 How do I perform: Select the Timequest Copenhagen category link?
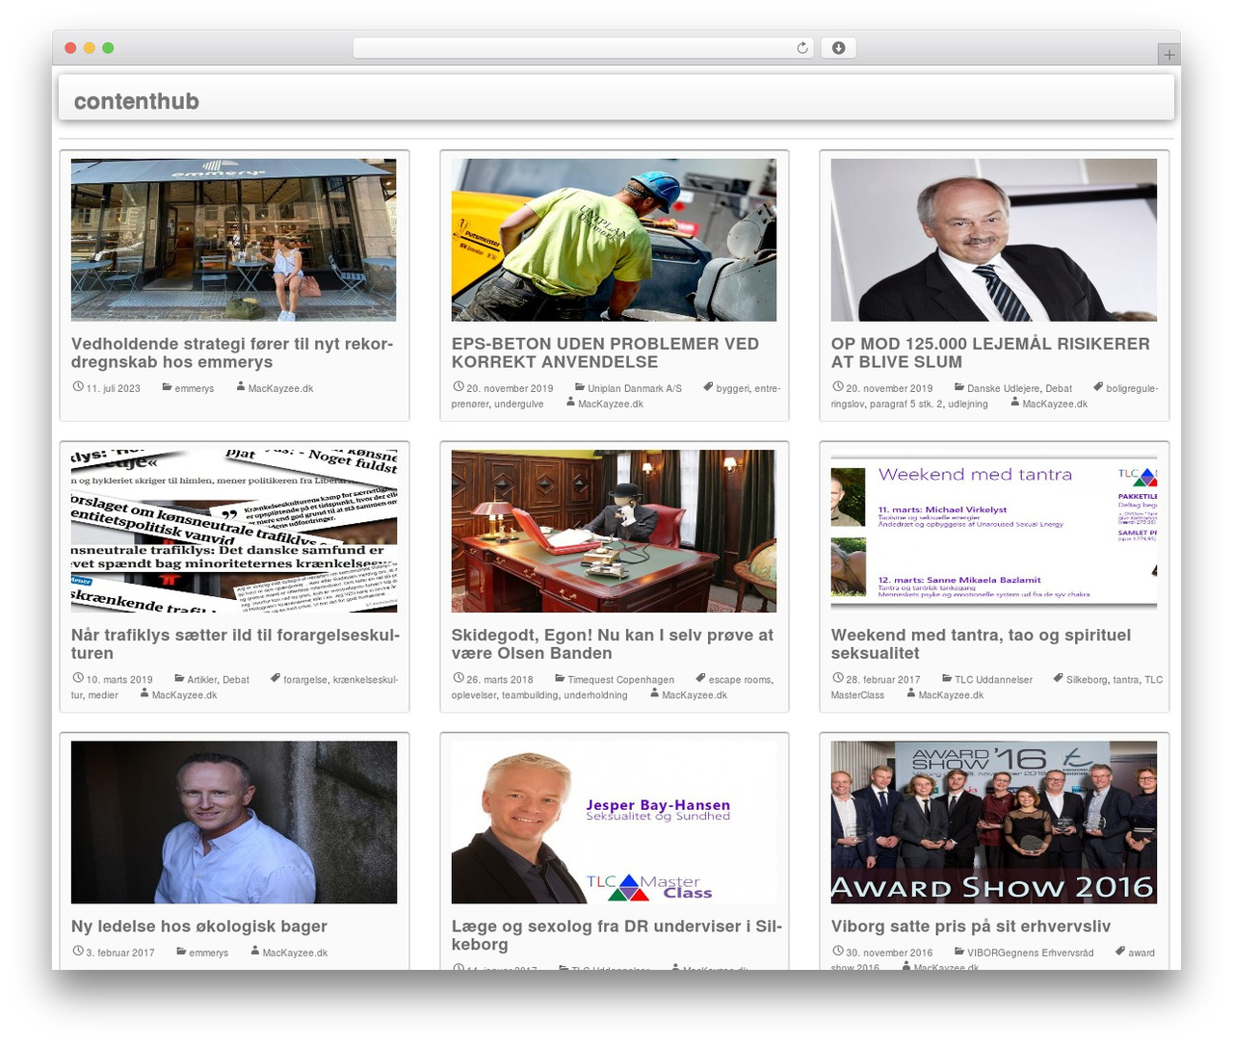coord(621,680)
